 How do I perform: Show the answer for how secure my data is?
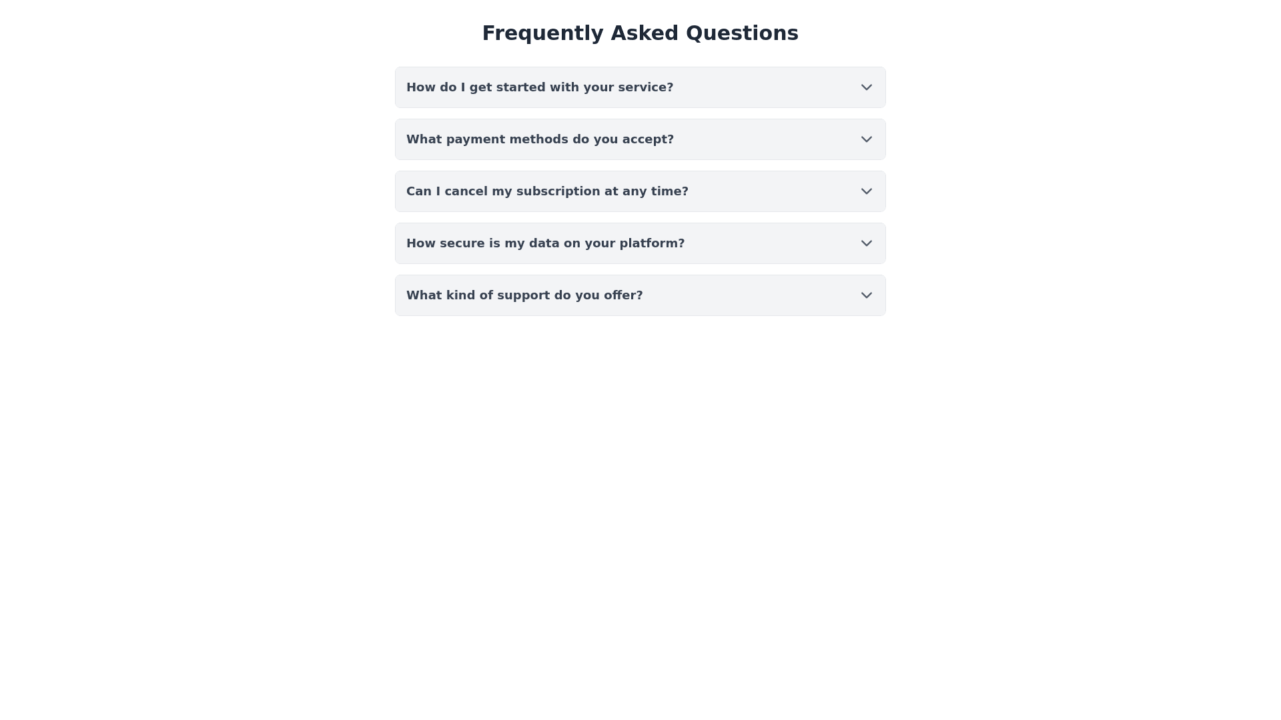point(640,243)
